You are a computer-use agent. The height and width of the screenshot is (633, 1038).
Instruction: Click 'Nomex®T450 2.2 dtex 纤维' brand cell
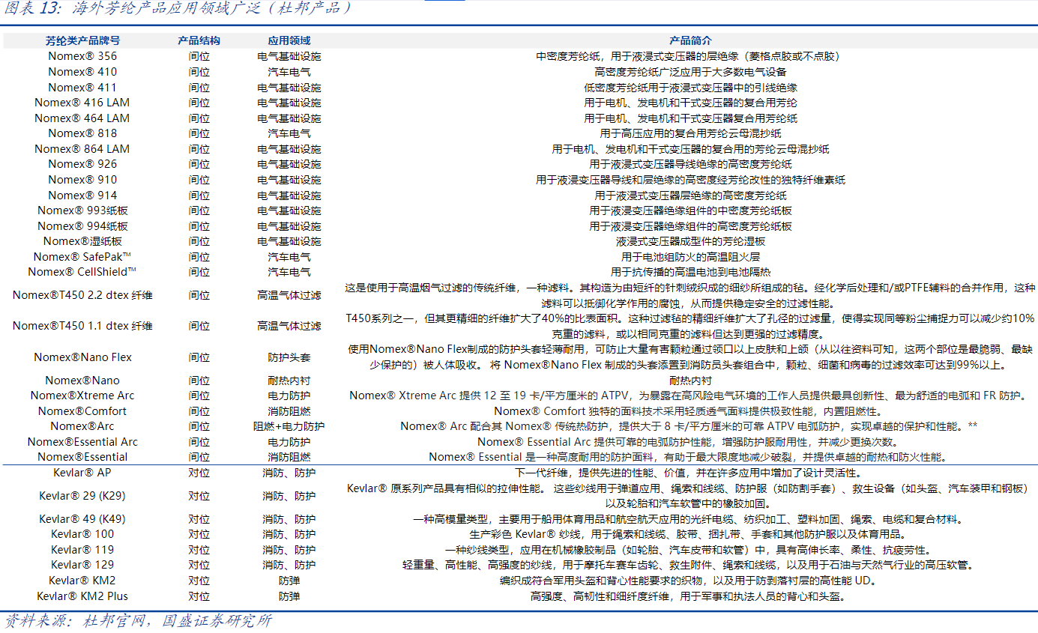[82, 295]
